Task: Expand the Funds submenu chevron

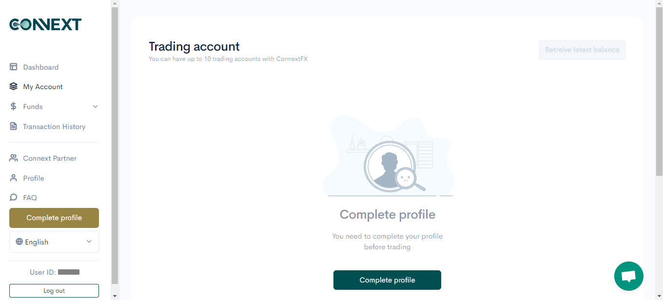Action: (96, 107)
